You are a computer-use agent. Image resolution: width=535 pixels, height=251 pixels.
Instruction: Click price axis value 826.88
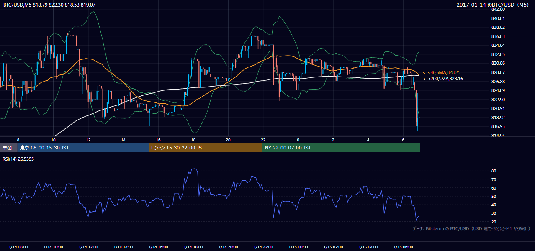point(498,82)
